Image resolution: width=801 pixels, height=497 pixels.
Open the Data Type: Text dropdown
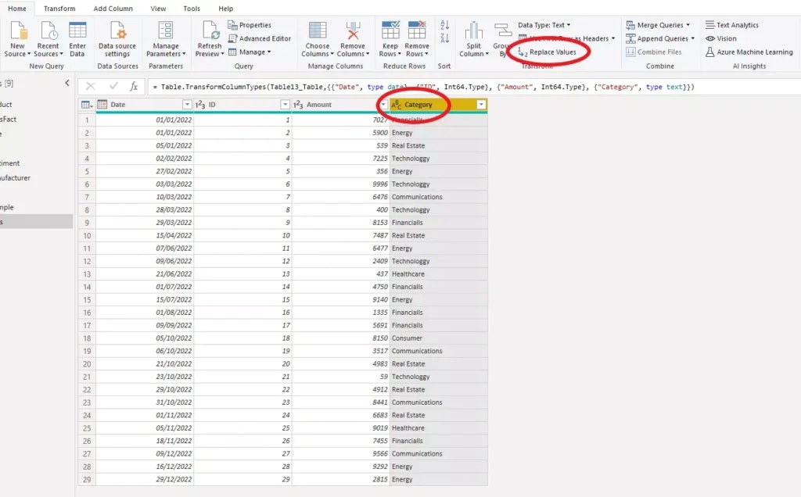[545, 24]
